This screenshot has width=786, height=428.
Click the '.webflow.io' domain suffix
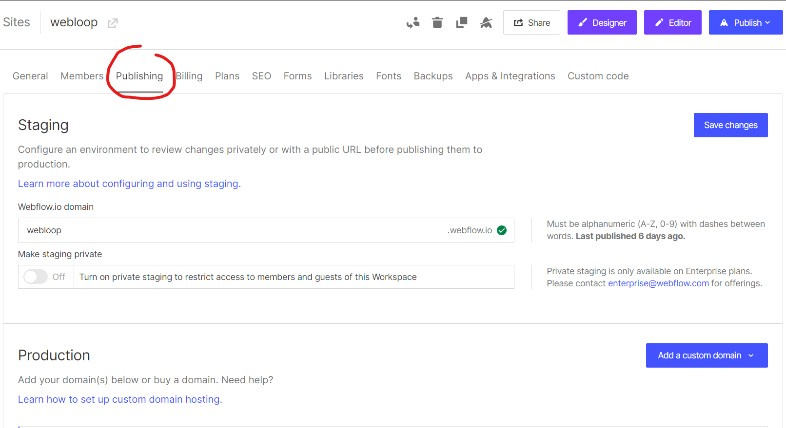[x=470, y=230]
